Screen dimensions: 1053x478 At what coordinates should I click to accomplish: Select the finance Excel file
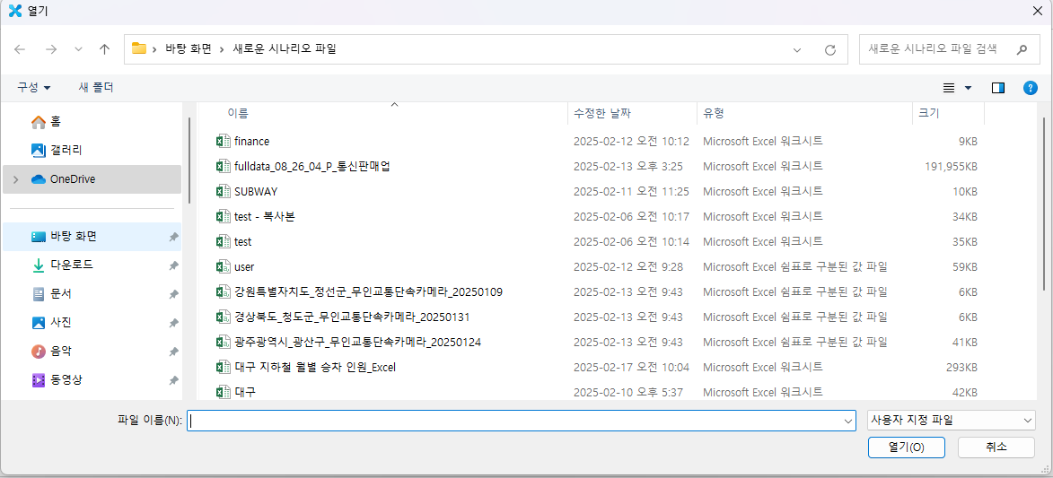(251, 141)
